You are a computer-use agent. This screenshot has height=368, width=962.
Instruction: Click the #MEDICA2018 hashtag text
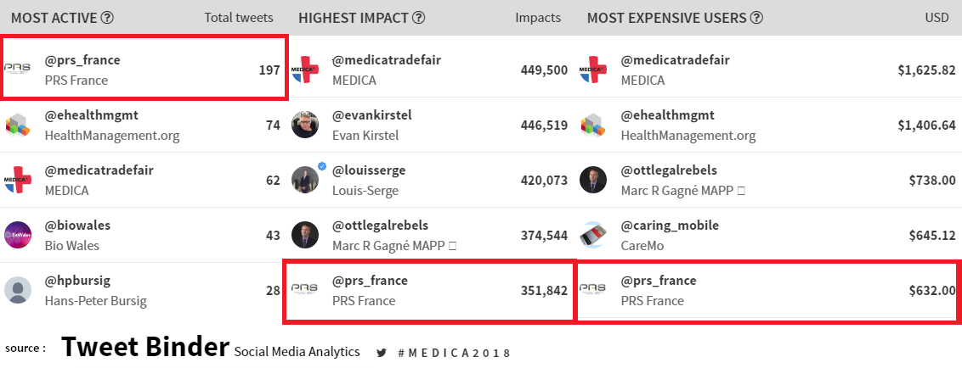point(454,354)
